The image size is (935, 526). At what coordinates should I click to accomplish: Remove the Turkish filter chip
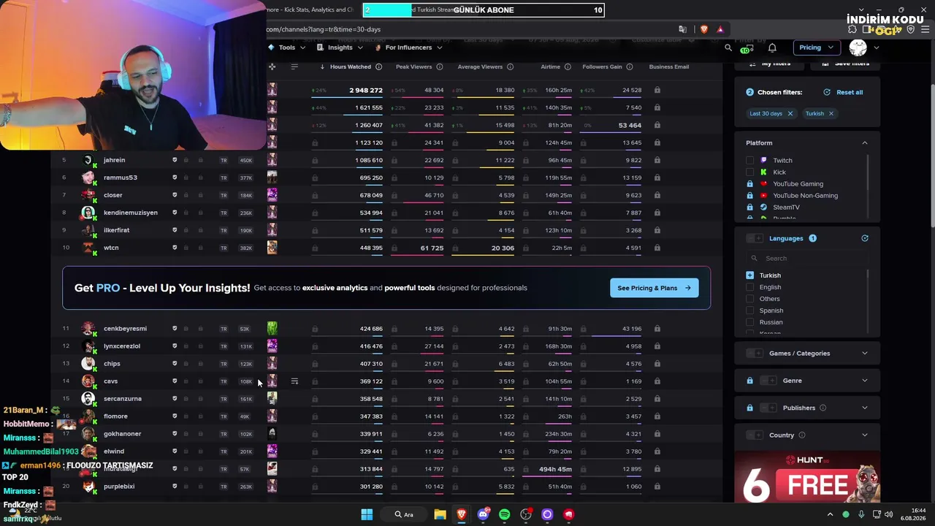(x=831, y=113)
